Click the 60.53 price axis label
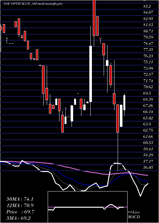The image size is (159, 223). 149,143
